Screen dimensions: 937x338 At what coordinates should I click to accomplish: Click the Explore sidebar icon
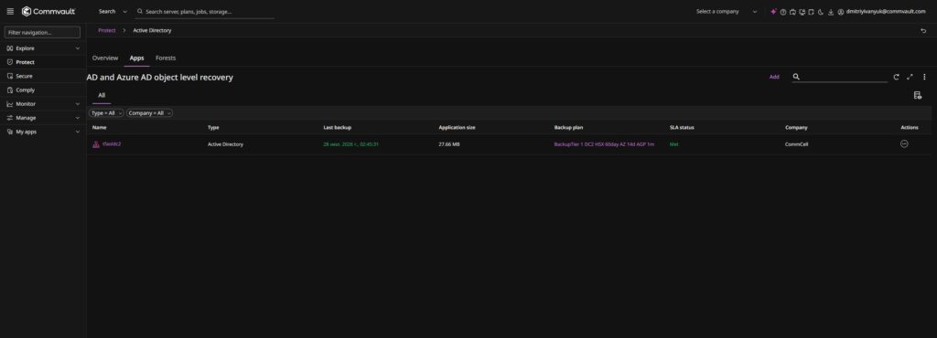coord(9,48)
